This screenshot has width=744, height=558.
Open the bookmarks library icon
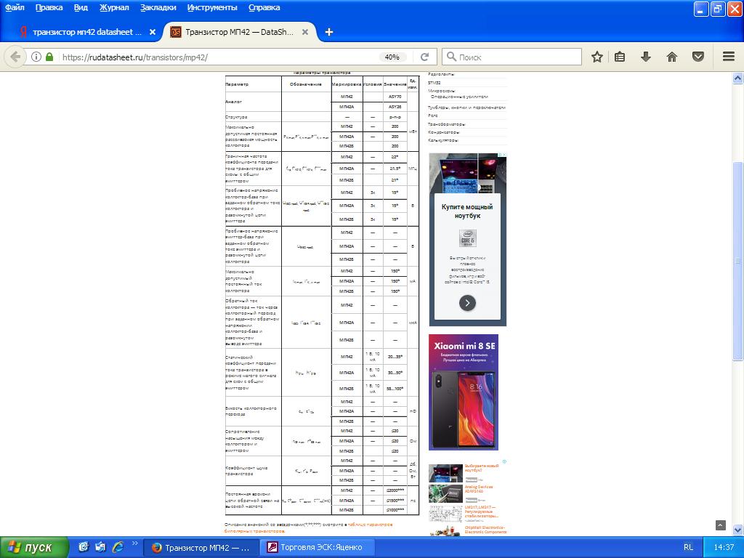(x=620, y=57)
